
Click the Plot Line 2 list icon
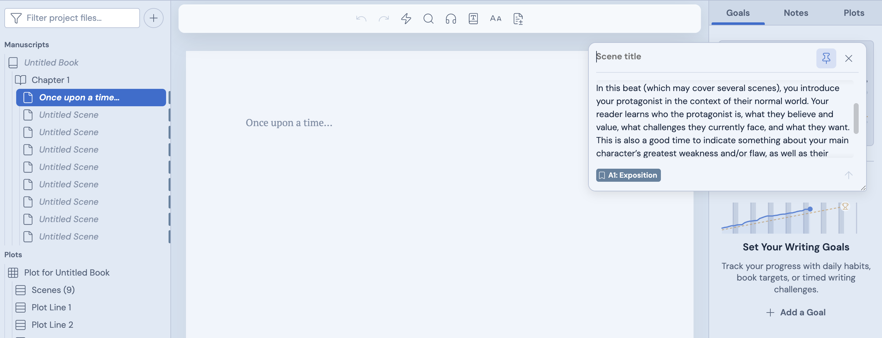[21, 325]
